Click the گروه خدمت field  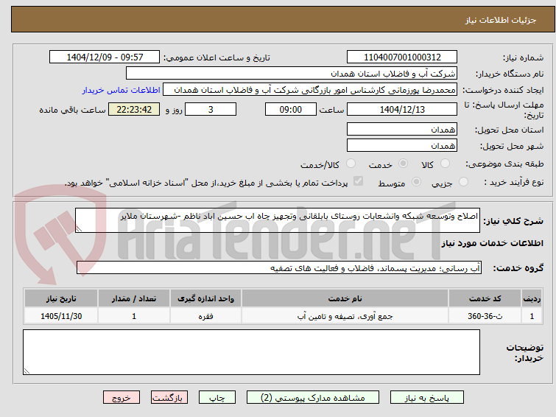click(x=279, y=267)
